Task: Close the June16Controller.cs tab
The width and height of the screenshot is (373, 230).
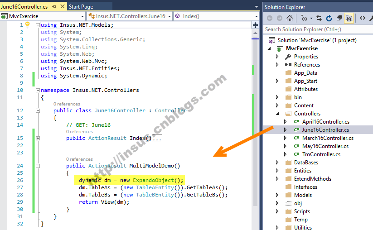Action: pyautogui.click(x=63, y=6)
